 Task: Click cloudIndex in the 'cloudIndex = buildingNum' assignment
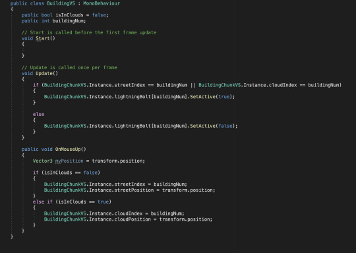tap(129, 213)
